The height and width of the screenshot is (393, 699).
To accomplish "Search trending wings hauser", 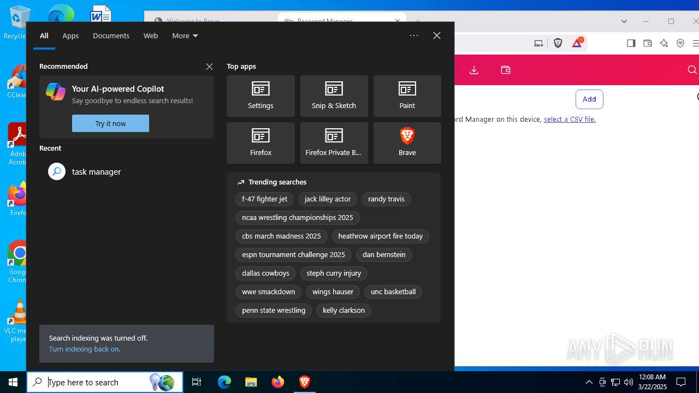I will coord(333,292).
